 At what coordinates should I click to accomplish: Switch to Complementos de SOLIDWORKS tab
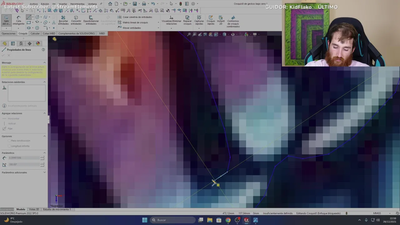pyautogui.click(x=77, y=33)
